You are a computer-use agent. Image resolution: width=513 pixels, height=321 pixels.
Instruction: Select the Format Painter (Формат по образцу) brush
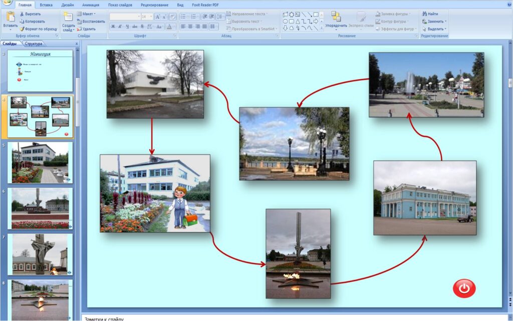click(x=22, y=29)
